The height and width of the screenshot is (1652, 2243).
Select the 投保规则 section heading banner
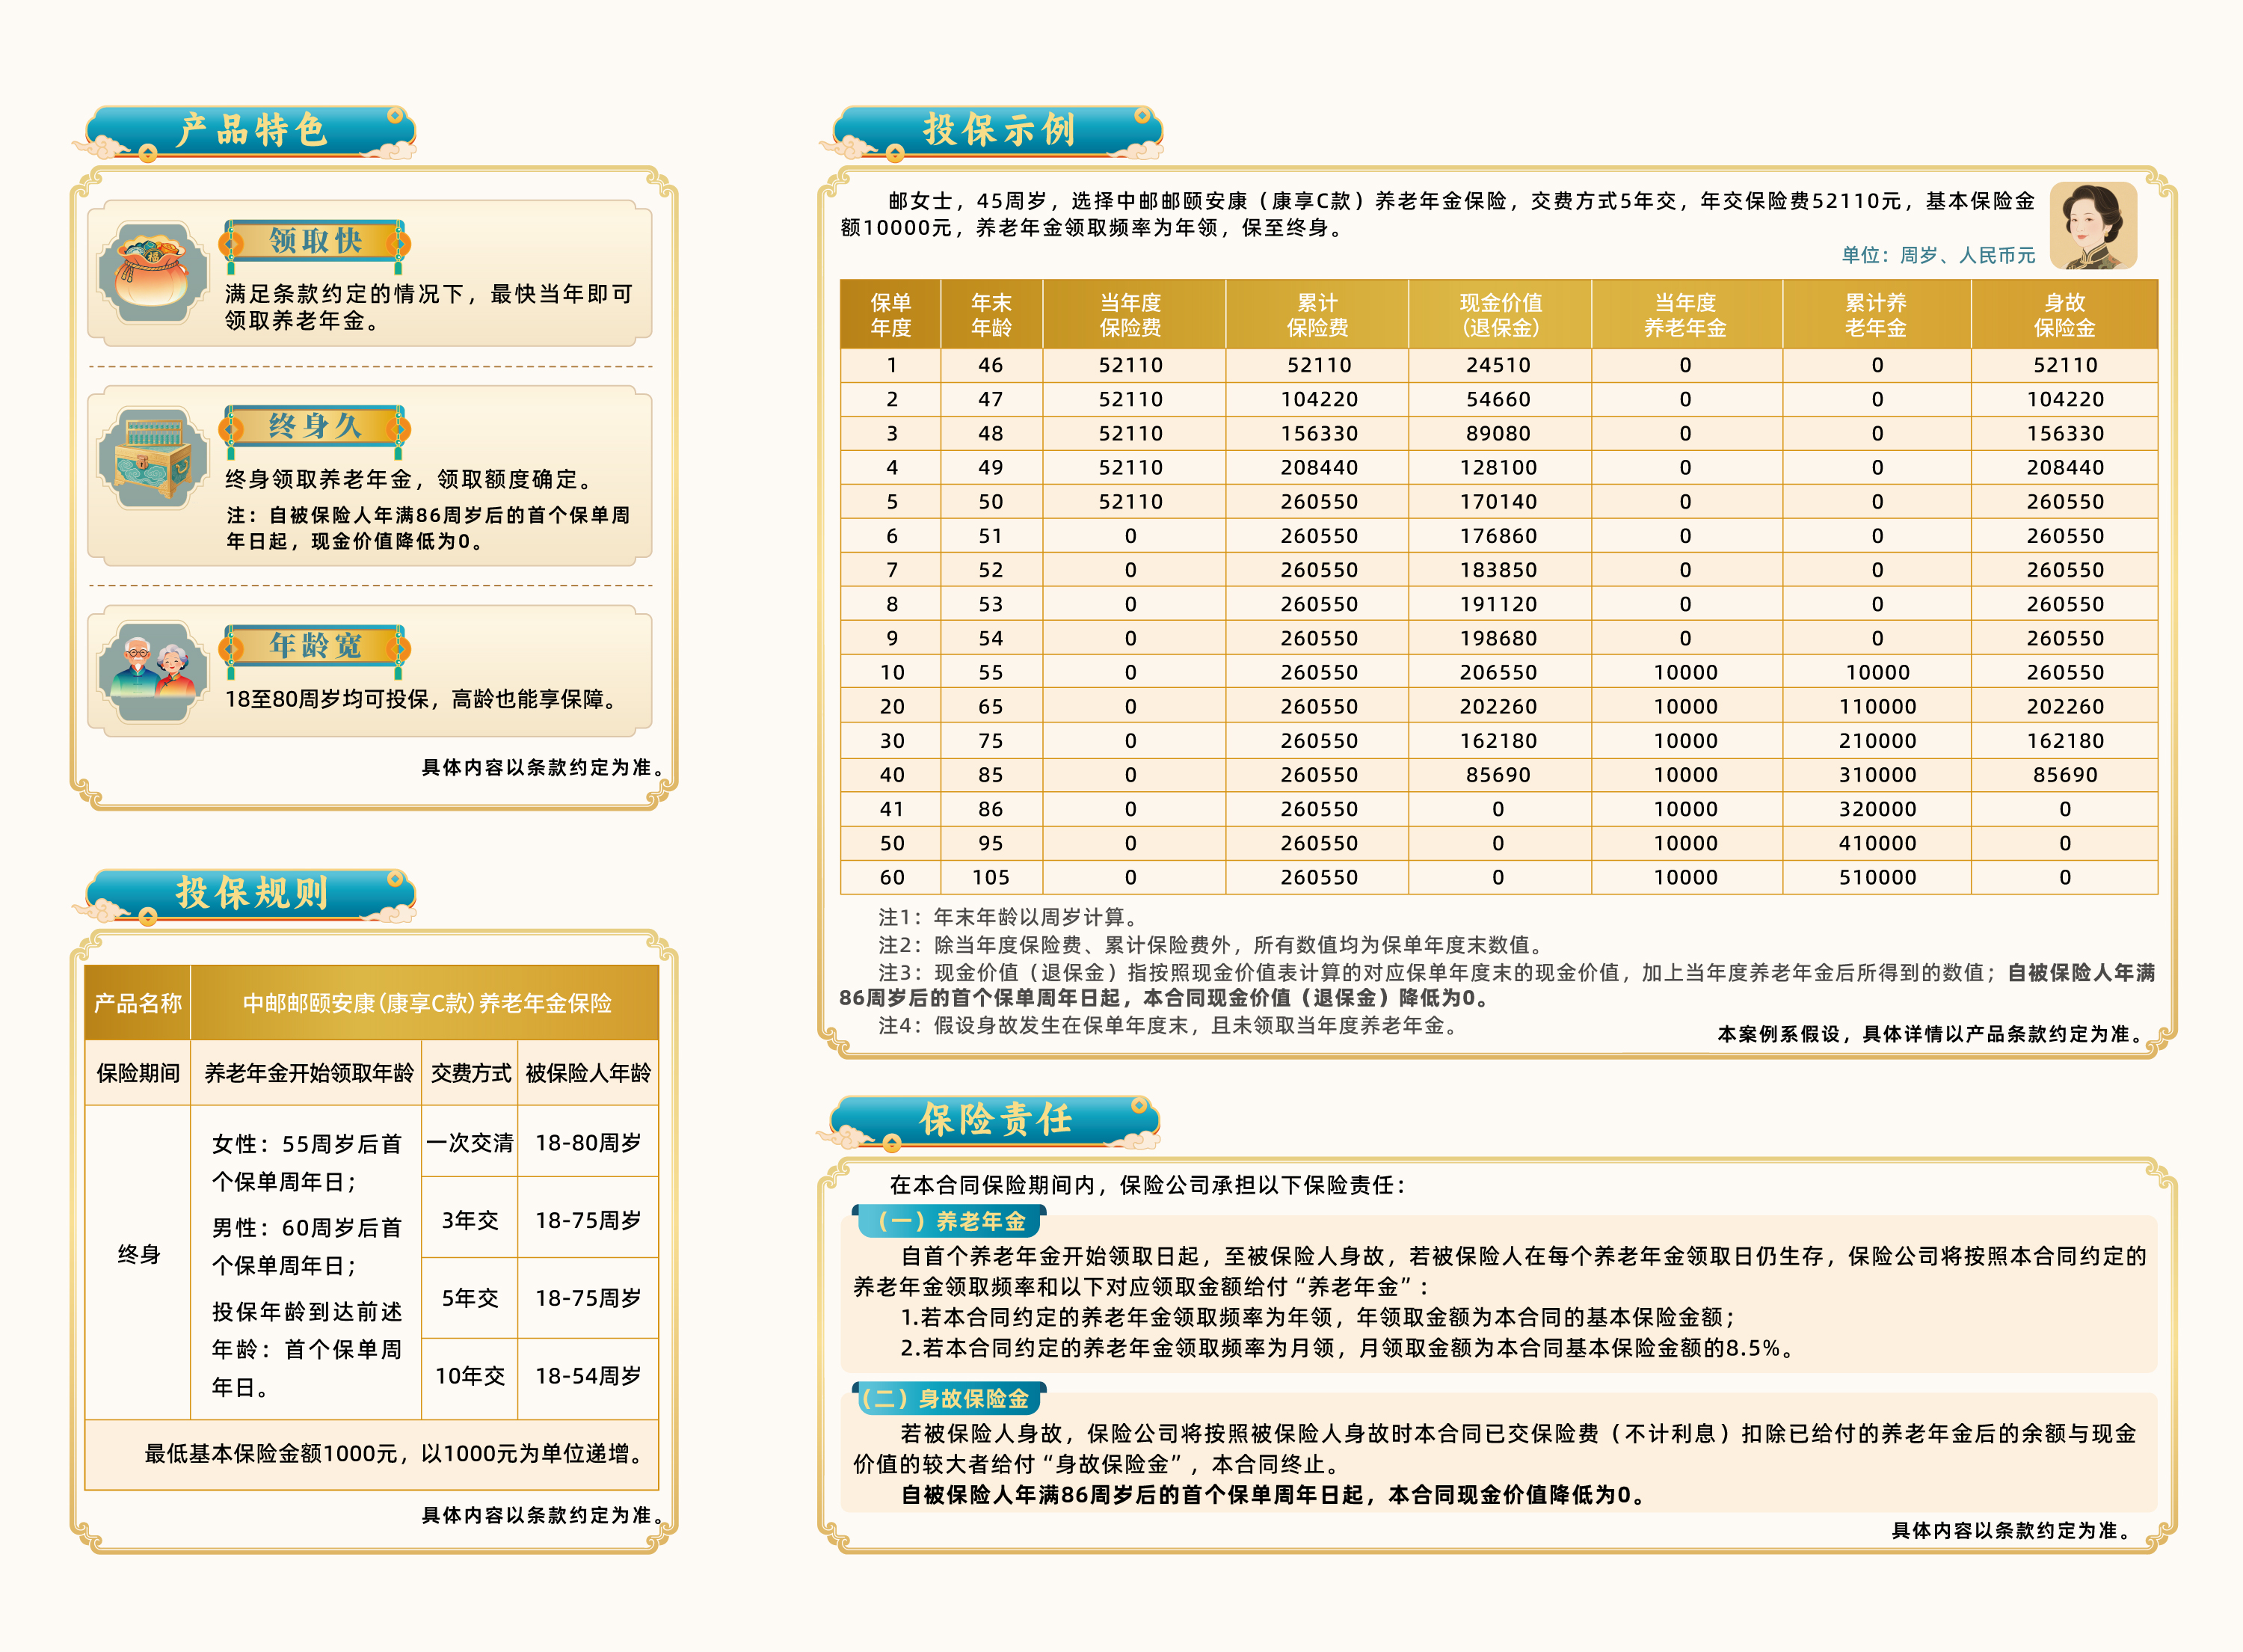(246, 895)
